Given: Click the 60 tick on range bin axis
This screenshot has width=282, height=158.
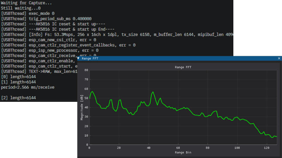Looking at the screenshot, I should click(x=178, y=148).
